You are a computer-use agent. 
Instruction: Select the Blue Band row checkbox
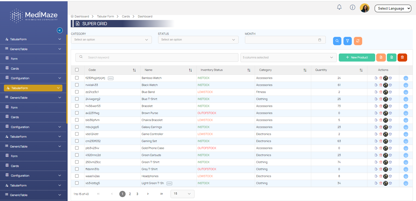[77, 92]
